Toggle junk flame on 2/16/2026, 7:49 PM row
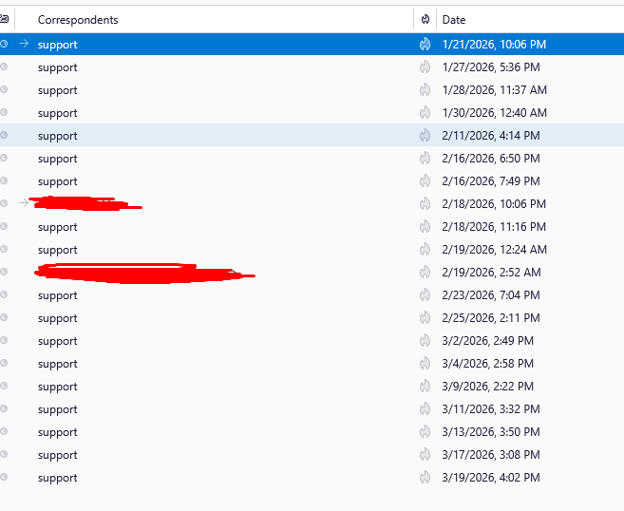 point(425,181)
